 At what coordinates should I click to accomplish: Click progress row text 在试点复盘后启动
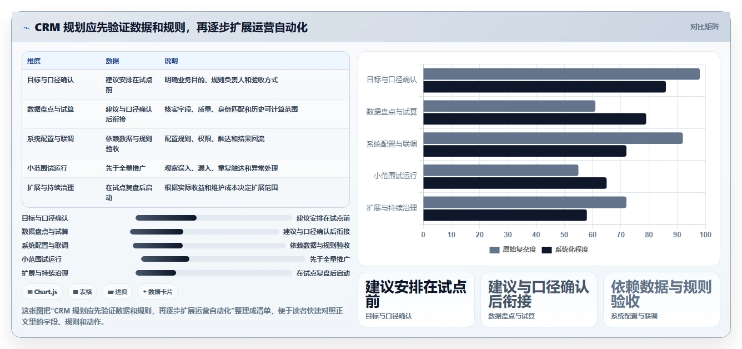323,273
